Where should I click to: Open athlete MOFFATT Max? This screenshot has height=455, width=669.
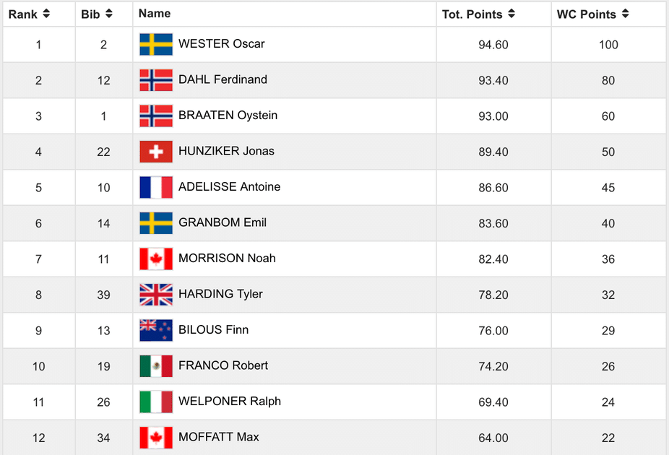point(218,437)
